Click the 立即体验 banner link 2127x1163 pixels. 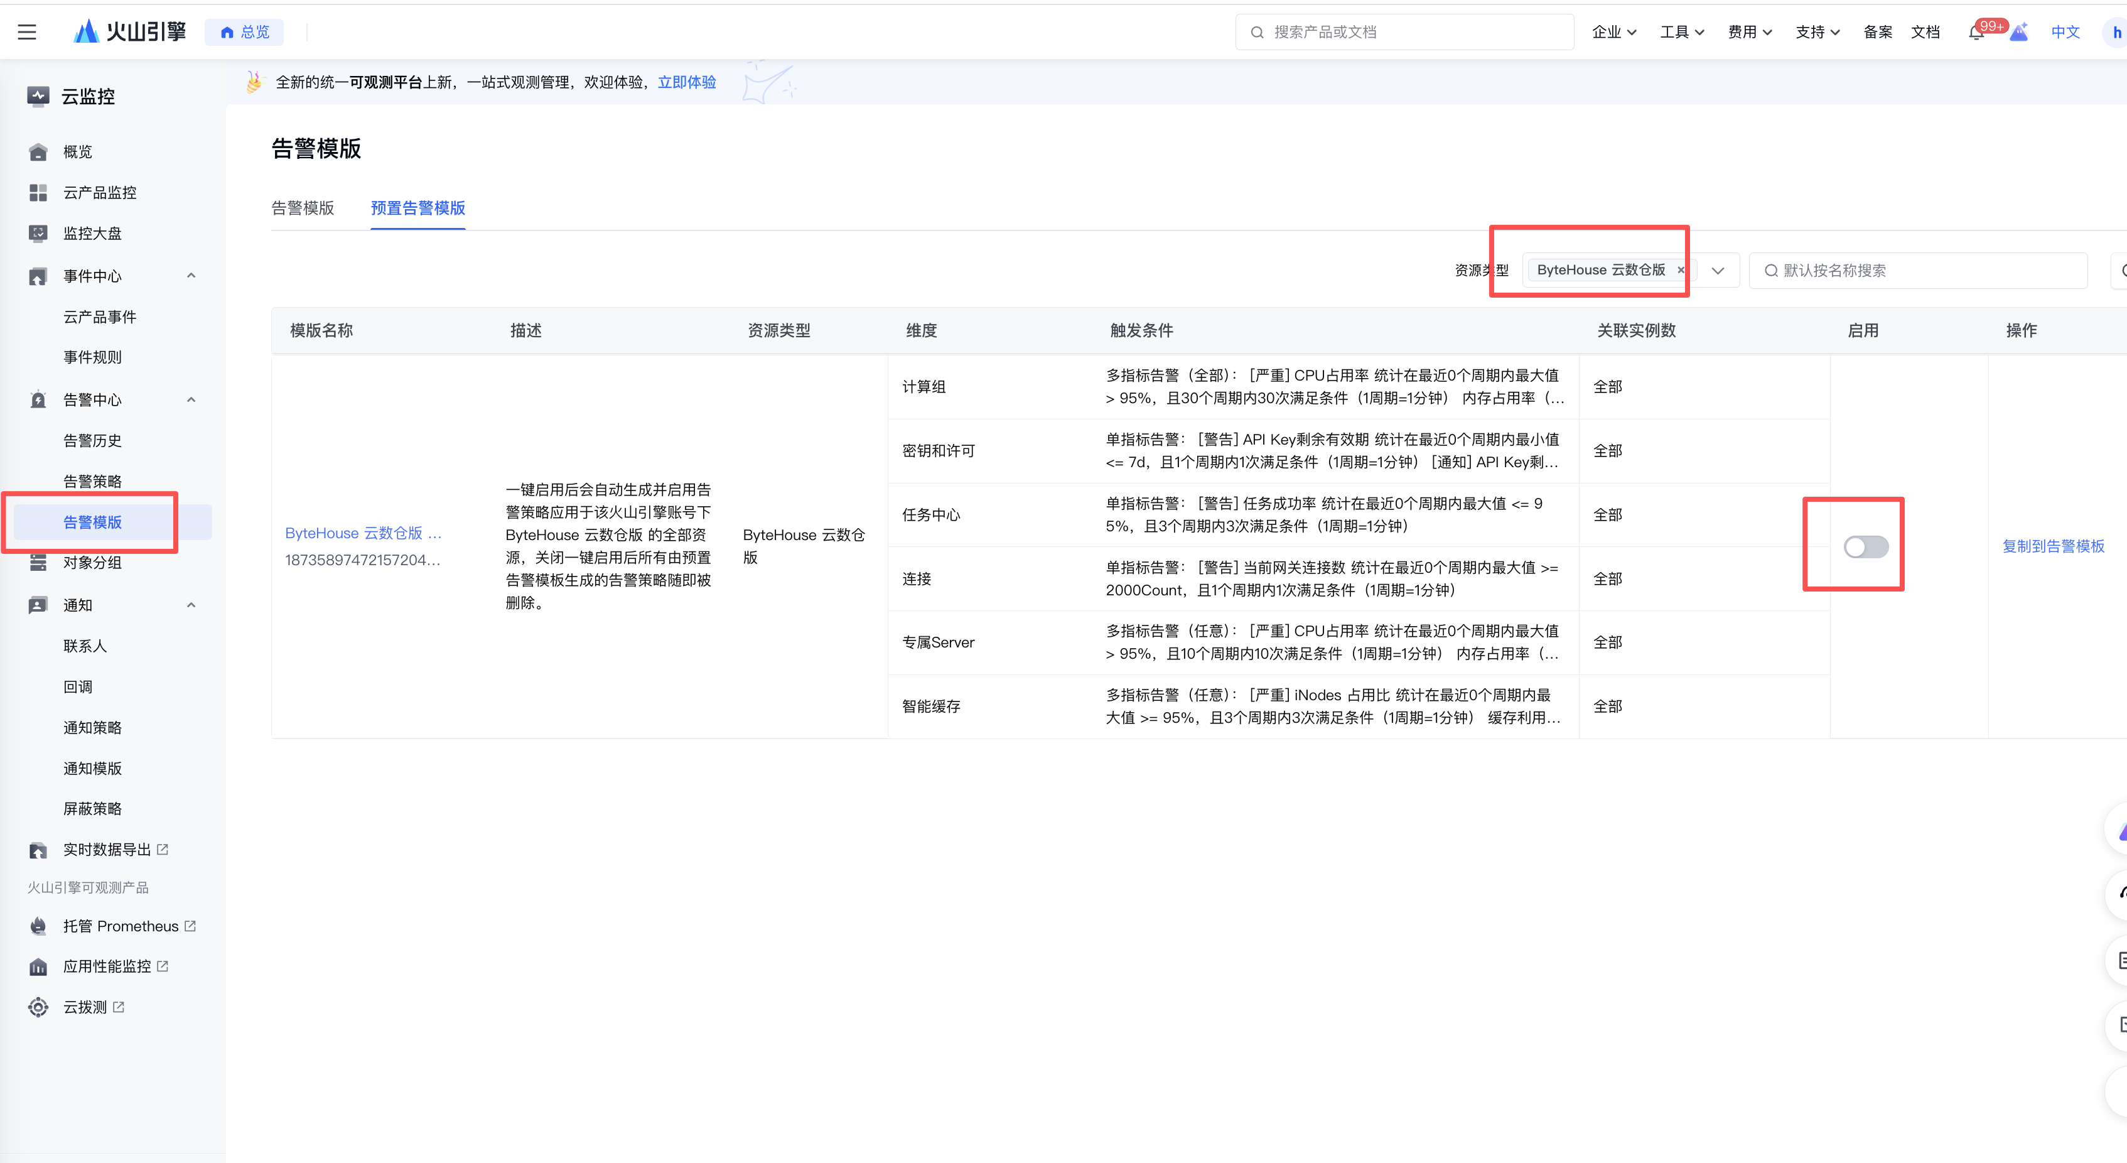tap(686, 83)
